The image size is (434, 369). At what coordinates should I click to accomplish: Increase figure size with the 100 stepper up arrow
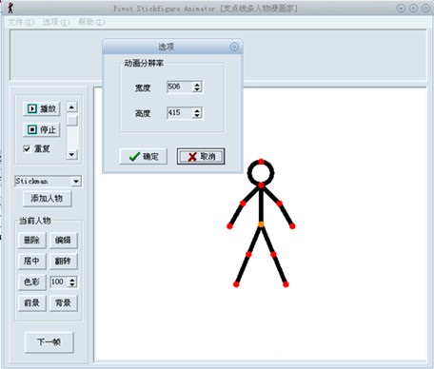tap(72, 280)
